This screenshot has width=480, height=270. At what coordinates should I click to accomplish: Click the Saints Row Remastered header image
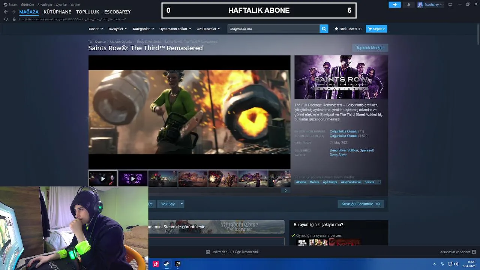[341, 77]
